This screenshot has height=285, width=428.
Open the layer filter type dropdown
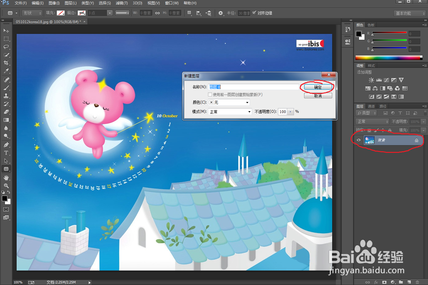tap(366, 113)
